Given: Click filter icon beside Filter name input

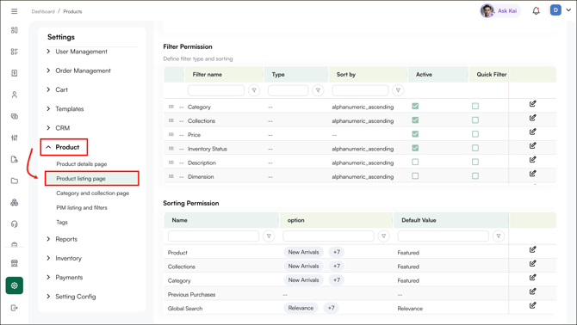Looking at the screenshot, I should (x=254, y=90).
